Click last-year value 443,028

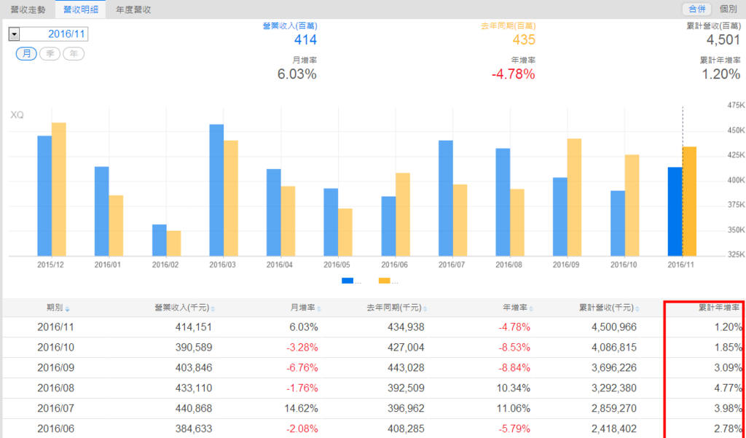point(405,368)
